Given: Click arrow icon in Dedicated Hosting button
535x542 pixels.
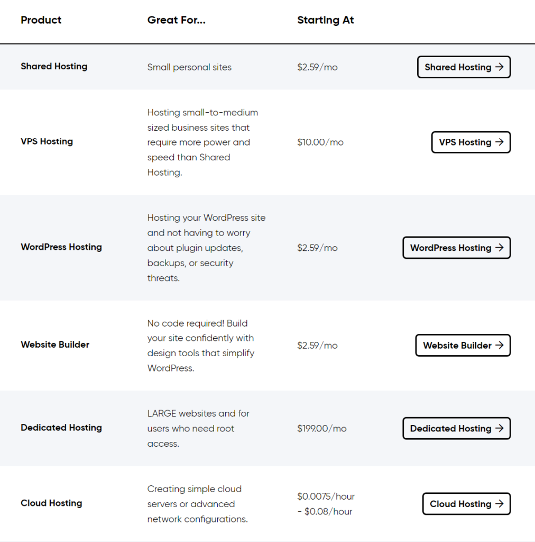Looking at the screenshot, I should coord(499,429).
